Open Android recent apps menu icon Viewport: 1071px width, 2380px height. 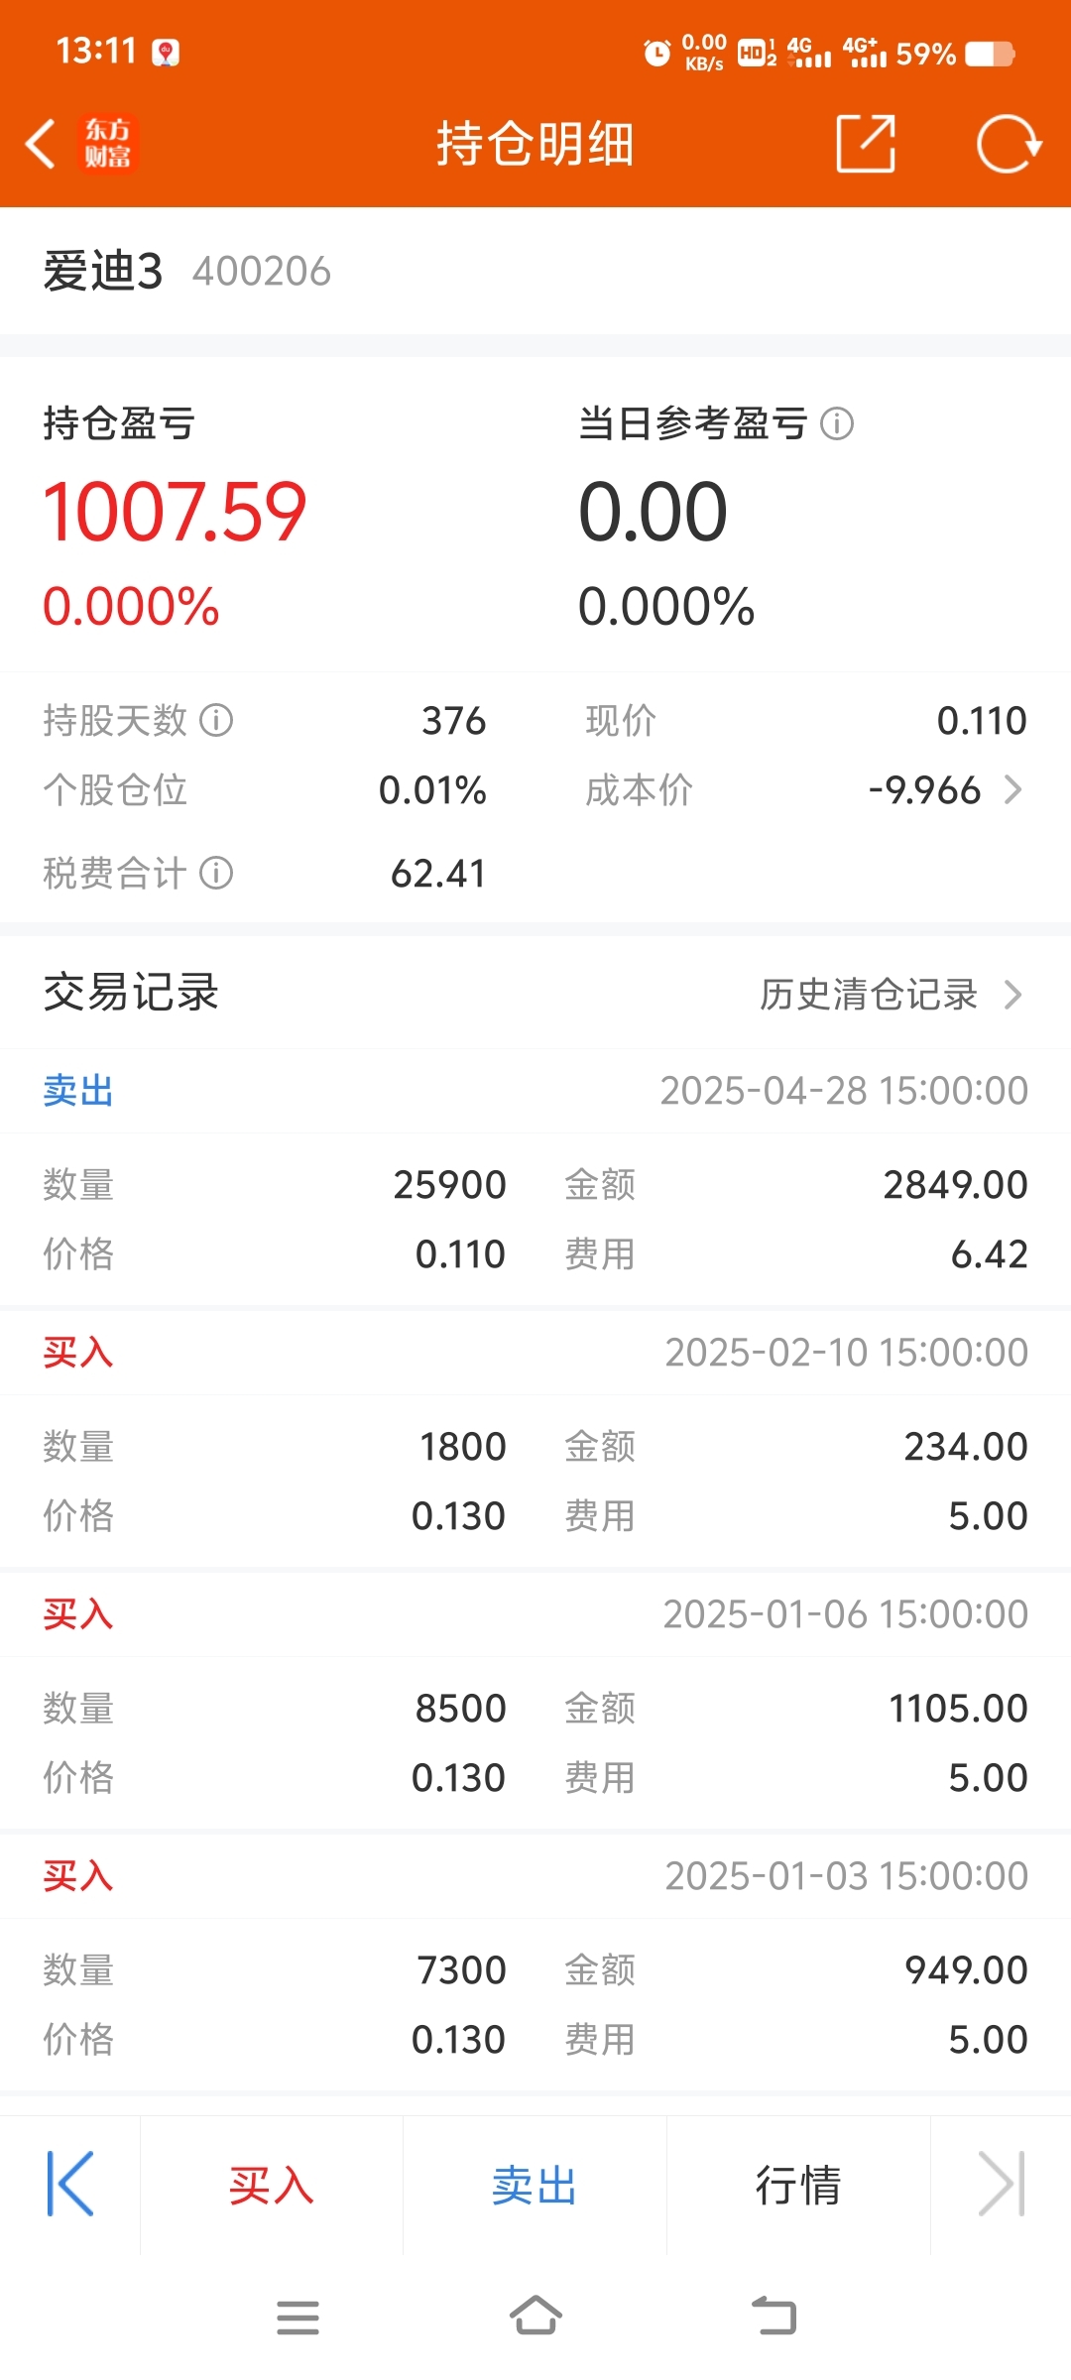[x=297, y=2318]
